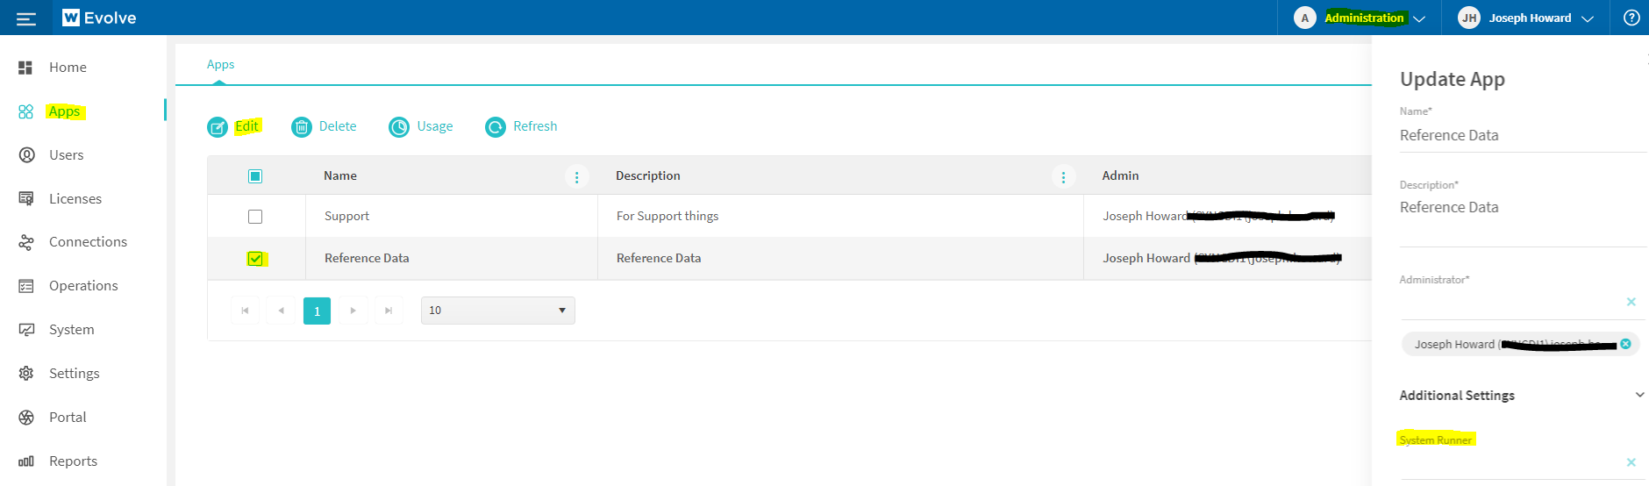Viewport: 1649px width, 486px height.
Task: Click the Edit pencil icon
Action: click(218, 127)
